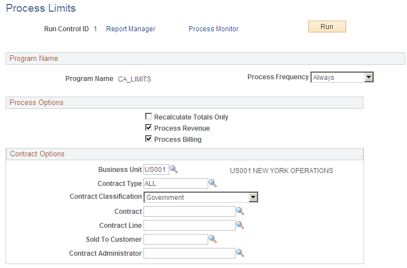This screenshot has width=407, height=268.
Task: Open Contract Type lookup magnifier
Action: (212, 183)
